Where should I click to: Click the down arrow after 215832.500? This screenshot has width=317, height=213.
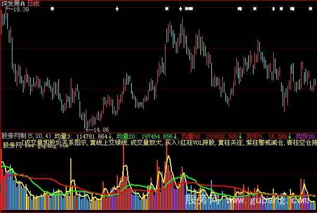pos(240,136)
